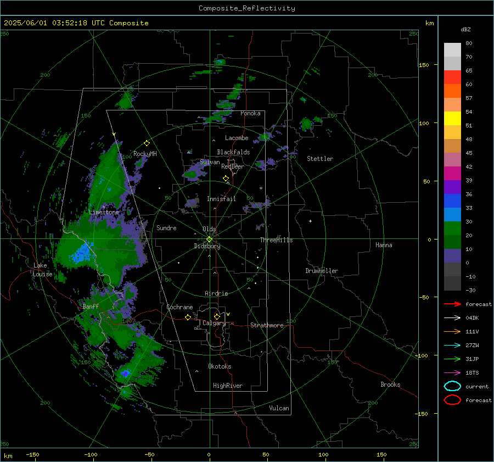Click the HighRiver city label
Image resolution: width=494 pixels, height=462 pixels.
pyautogui.click(x=228, y=386)
